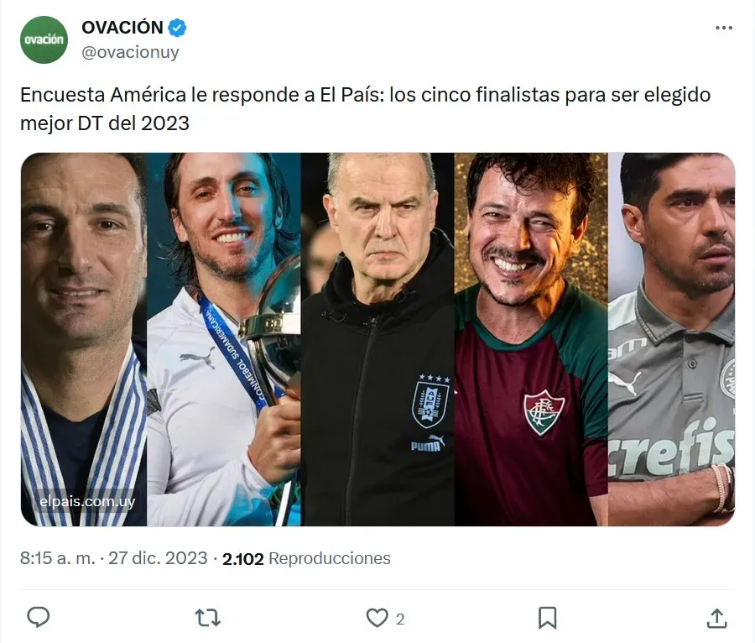Screen dimensions: 755x643
Task: Open the reply speech bubble icon
Action: tap(38, 618)
